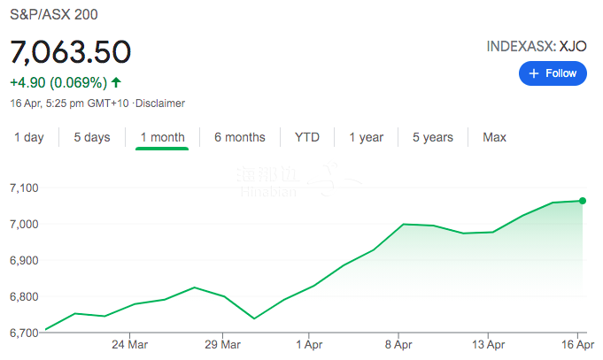
Task: Click the +4.90 (0.069%) change text
Action: point(58,82)
